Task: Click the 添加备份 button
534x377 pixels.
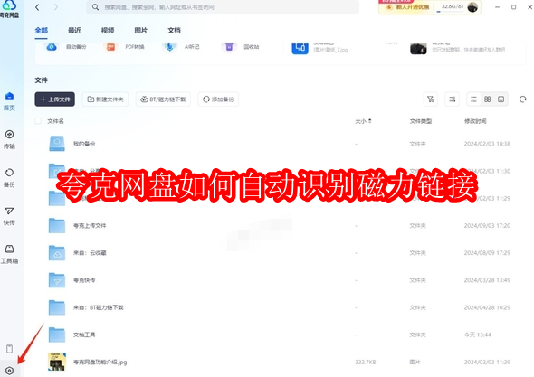Action: point(218,99)
